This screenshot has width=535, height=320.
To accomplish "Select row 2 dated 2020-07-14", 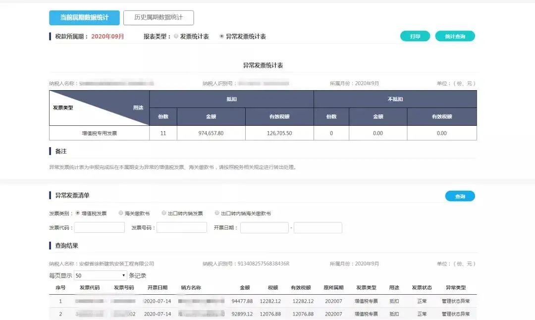I will [x=248, y=314].
